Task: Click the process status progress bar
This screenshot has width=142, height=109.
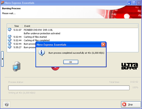Action: click(69, 88)
